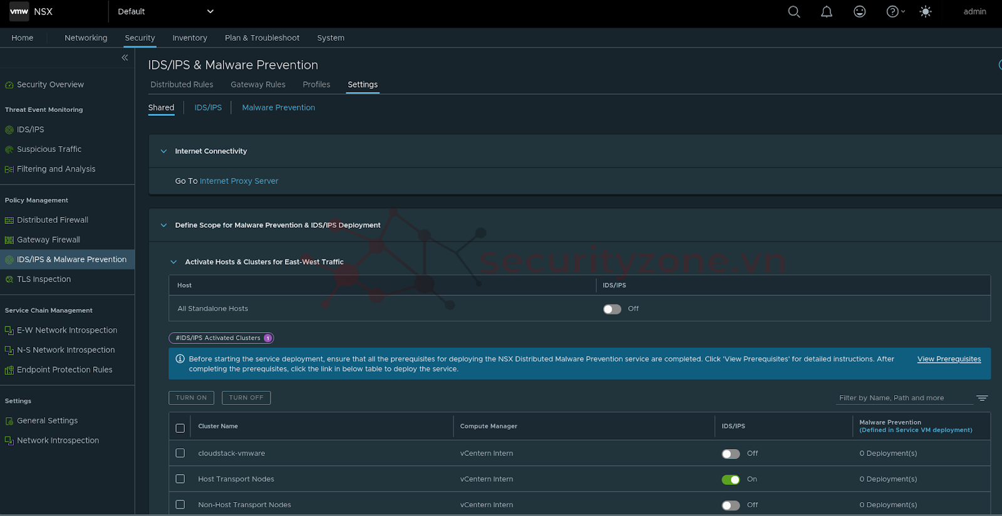Open the notifications bell

coord(827,12)
